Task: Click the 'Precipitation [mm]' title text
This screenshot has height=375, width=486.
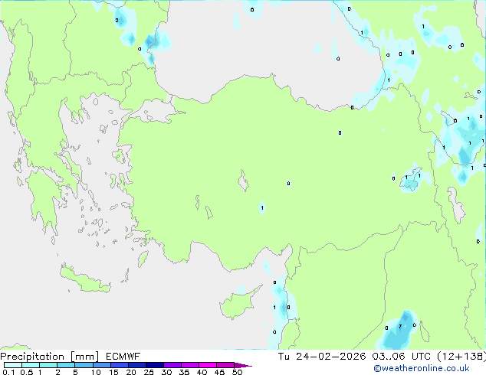Action: (x=50, y=357)
